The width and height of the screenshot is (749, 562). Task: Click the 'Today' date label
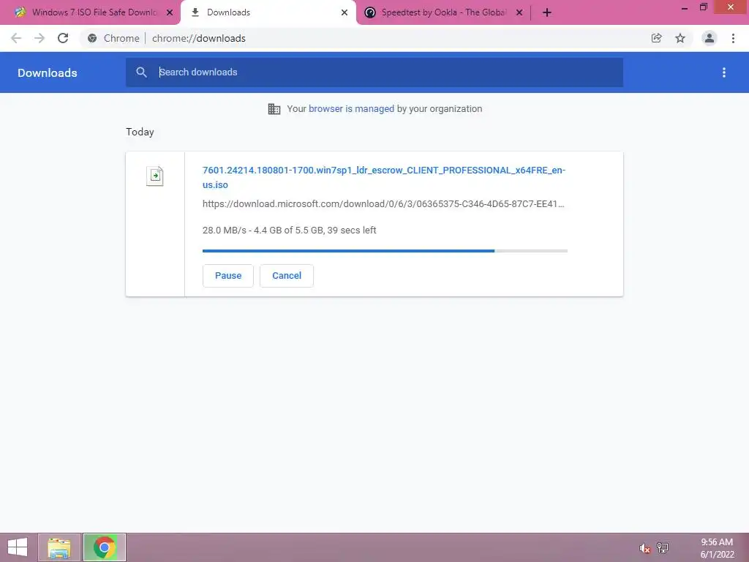point(140,132)
